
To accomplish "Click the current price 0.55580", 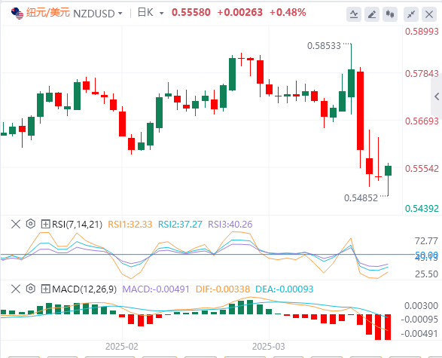I will (x=191, y=12).
